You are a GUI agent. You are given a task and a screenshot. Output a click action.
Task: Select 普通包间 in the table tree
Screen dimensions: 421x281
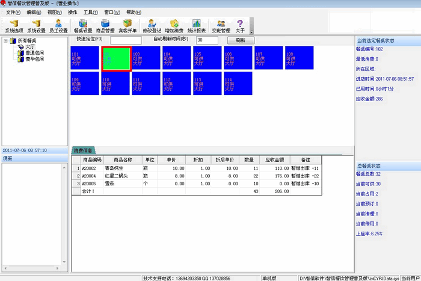point(34,53)
